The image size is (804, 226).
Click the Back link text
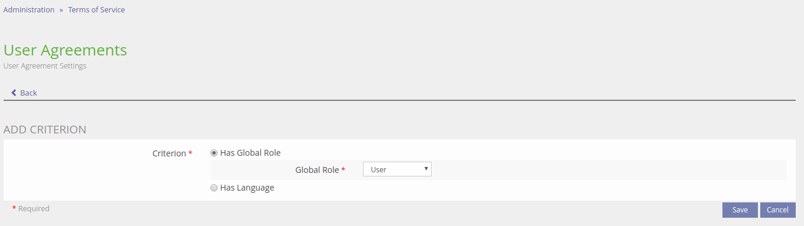28,93
